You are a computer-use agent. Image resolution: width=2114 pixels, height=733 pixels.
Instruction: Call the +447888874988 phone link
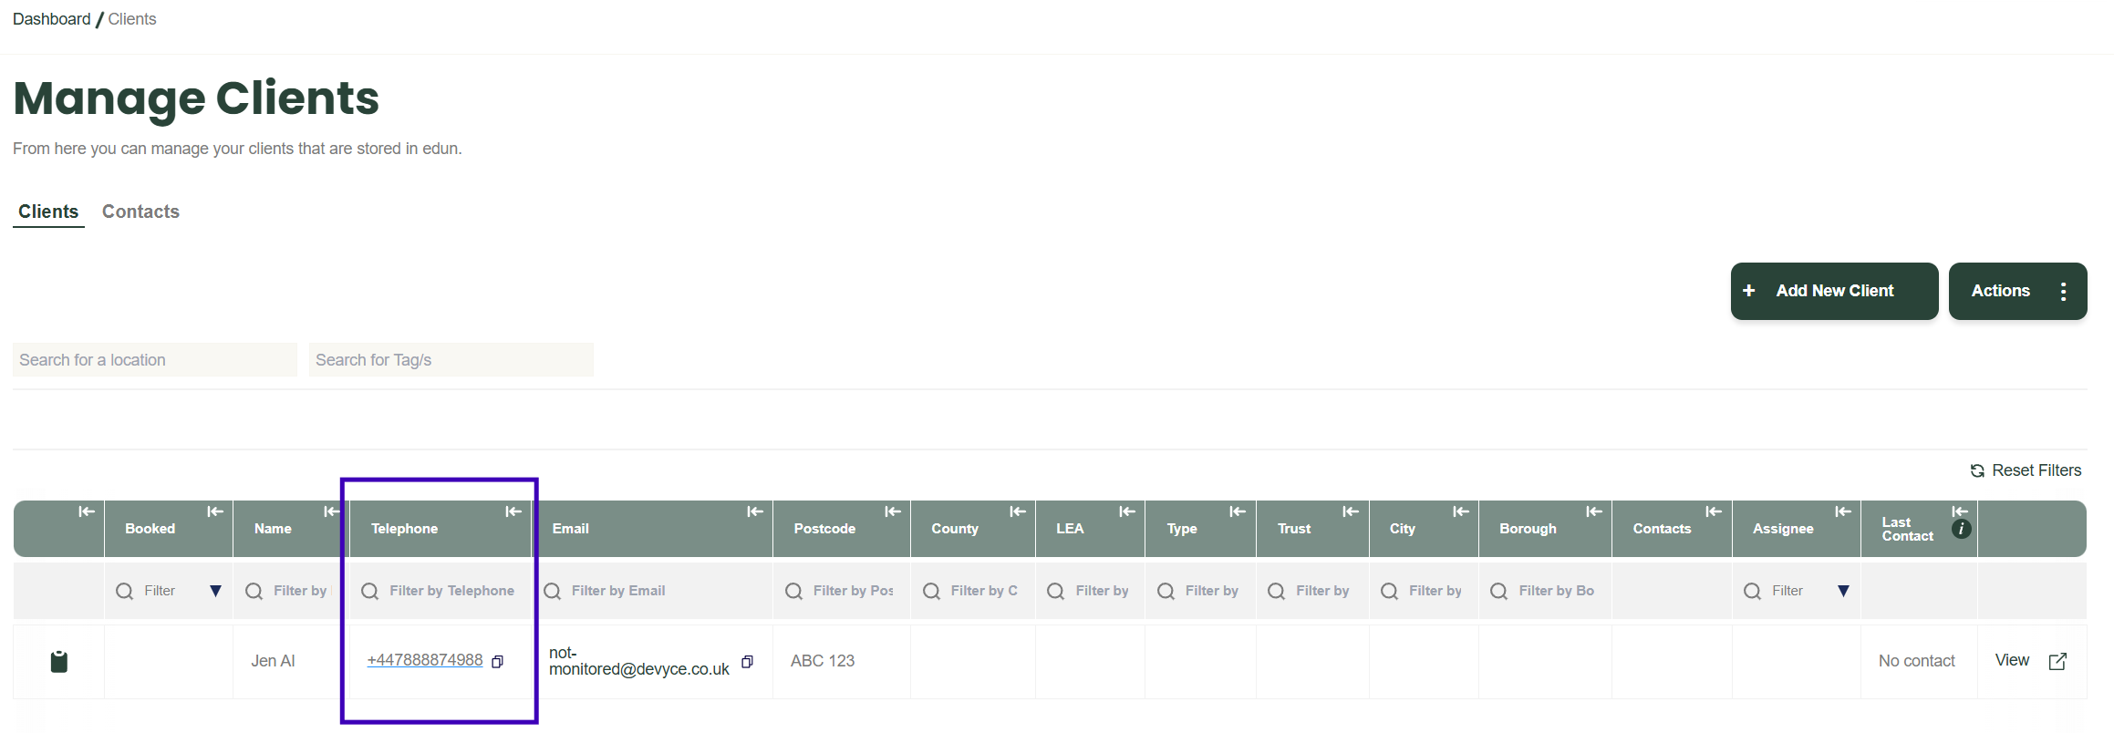point(425,660)
